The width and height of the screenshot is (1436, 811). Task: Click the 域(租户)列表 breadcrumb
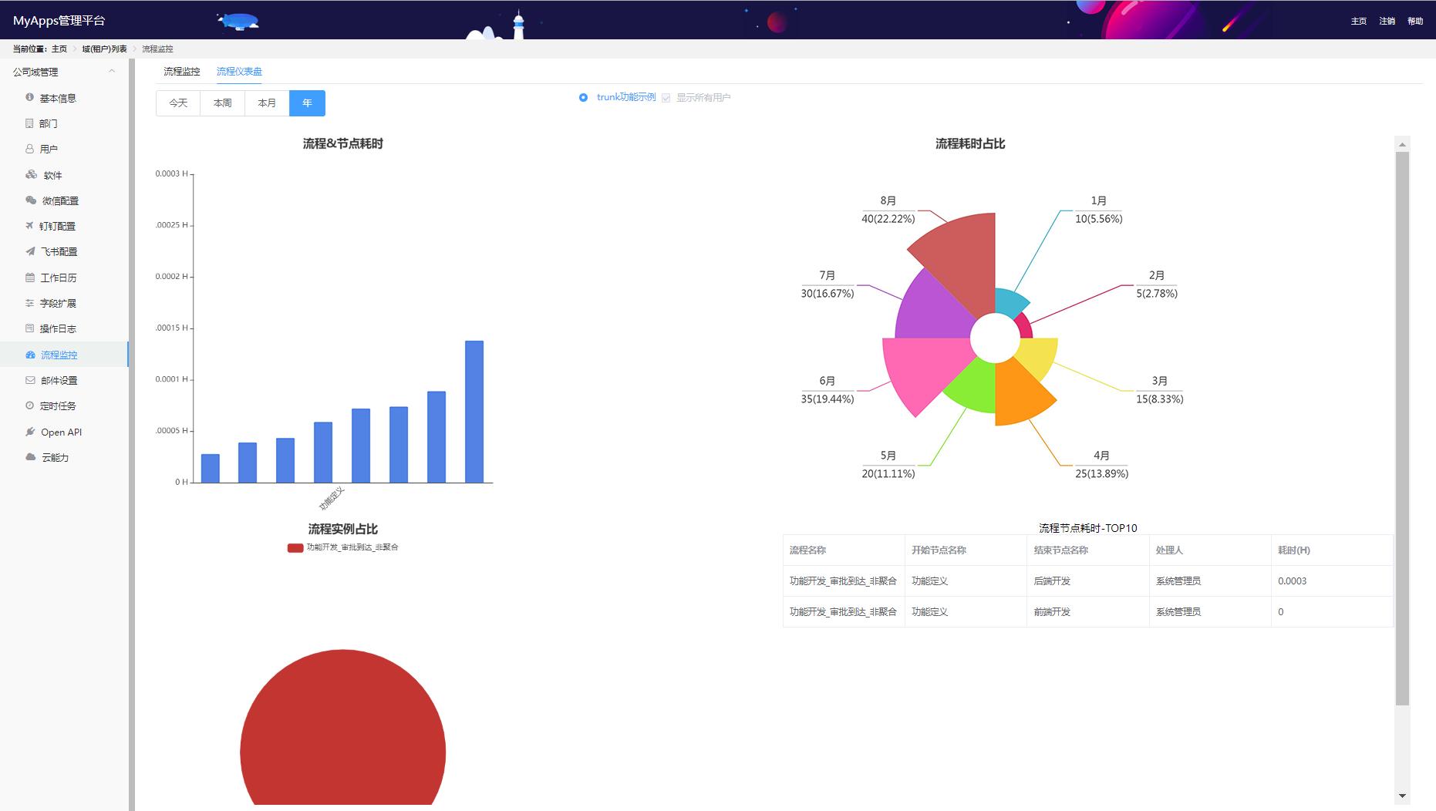click(104, 49)
